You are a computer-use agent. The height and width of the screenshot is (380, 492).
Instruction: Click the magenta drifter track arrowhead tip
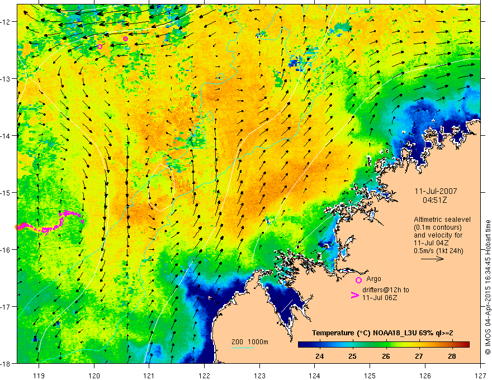82,221
